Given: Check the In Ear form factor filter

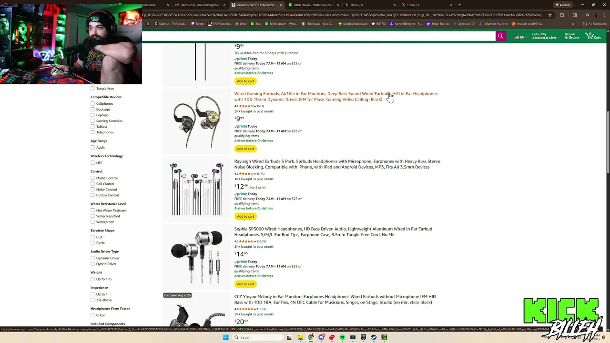Looking at the screenshot, I should 92,315.
